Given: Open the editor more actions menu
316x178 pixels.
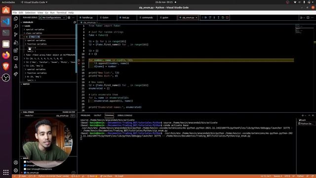Looking at the screenshot, I should pyautogui.click(x=313, y=18).
